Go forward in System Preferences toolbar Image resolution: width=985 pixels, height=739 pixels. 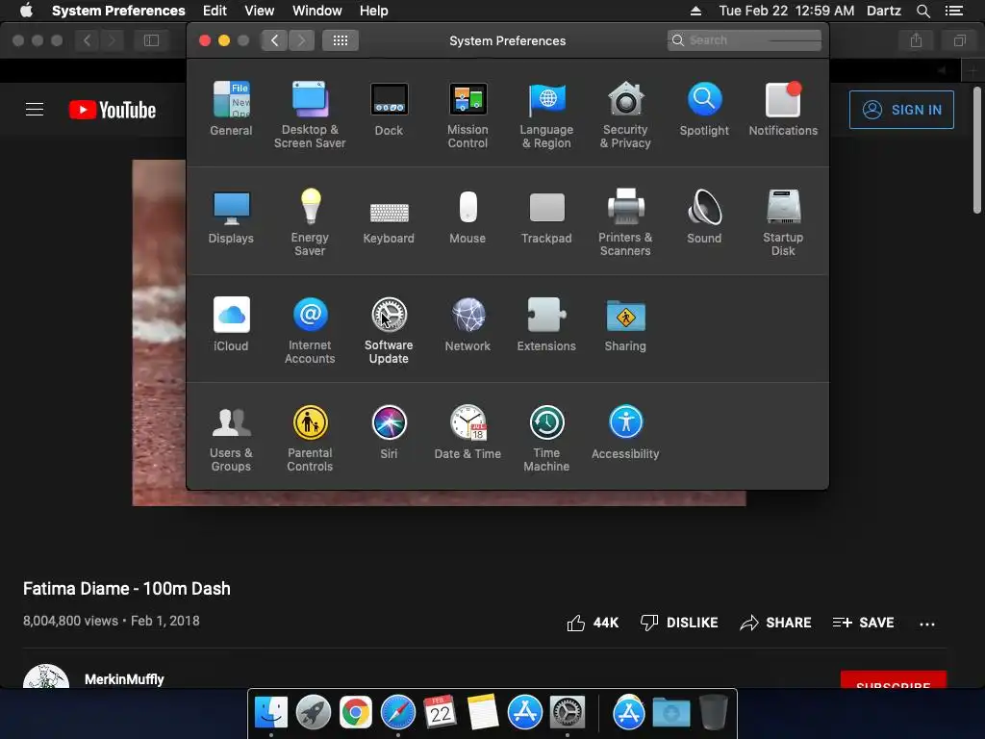click(x=301, y=40)
